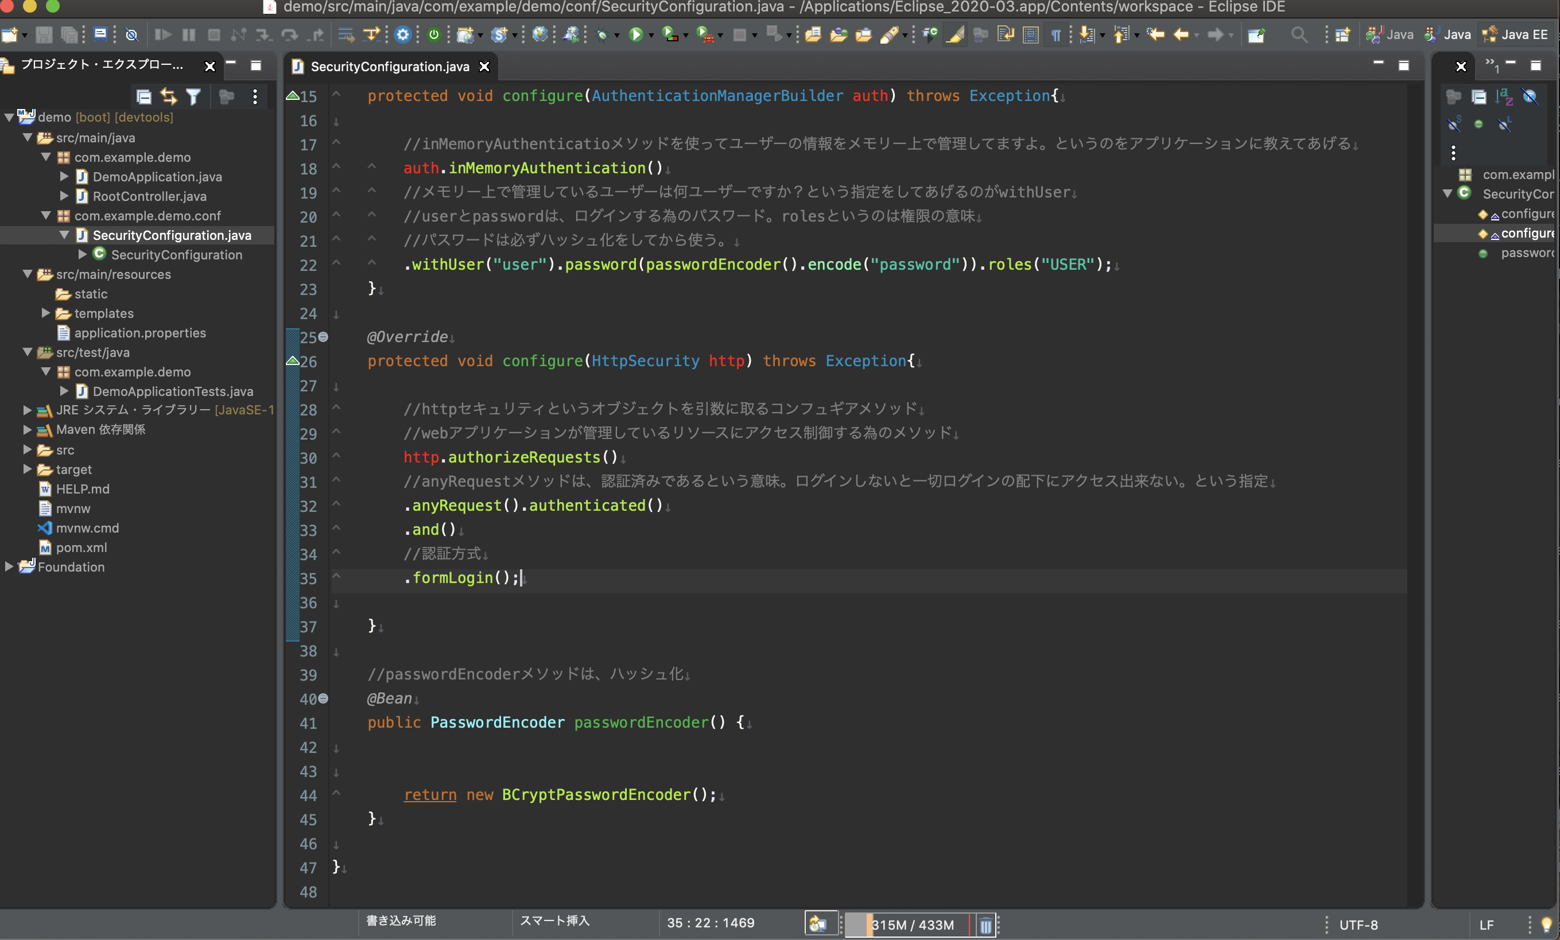Collapse the @Override fold marker at line 25
This screenshot has width=1560, height=940.
point(324,337)
